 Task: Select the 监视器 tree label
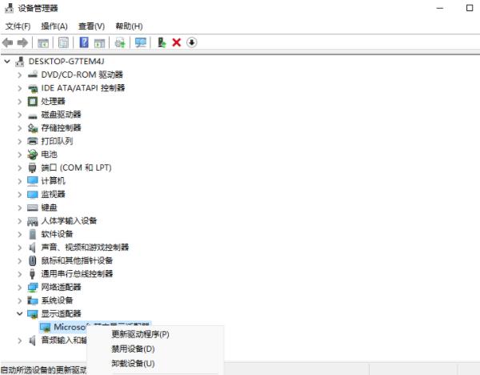(54, 194)
